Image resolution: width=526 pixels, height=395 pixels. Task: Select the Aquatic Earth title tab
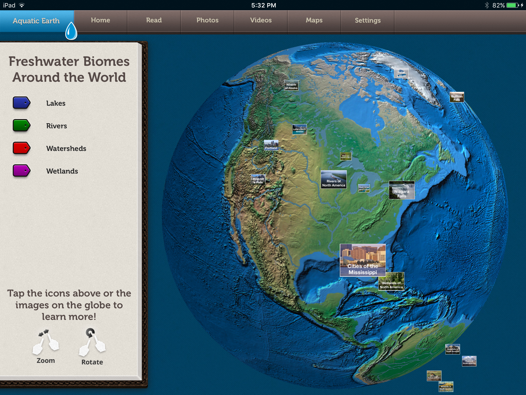click(x=36, y=21)
